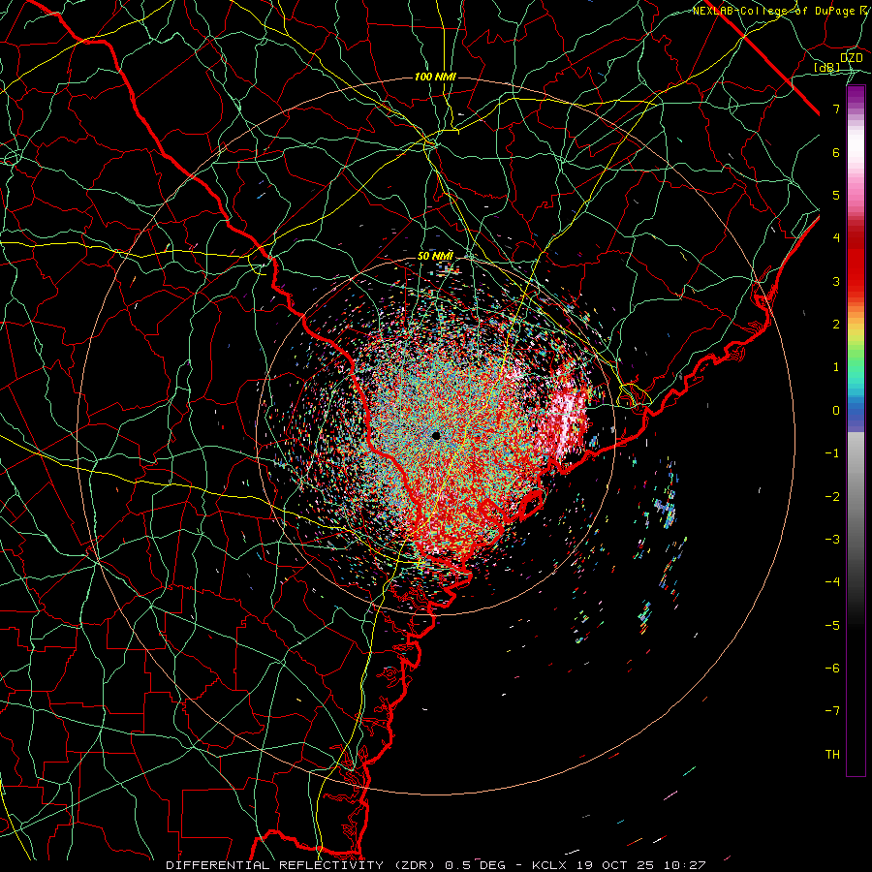Click the "100 NMI" range ring label
This screenshot has height=872, width=872.
435,77
